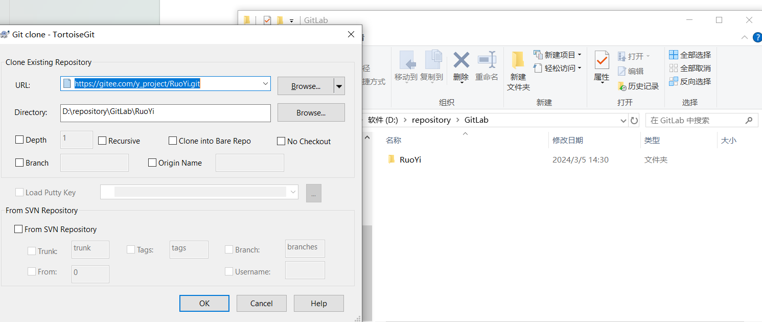Expand the URL combo box dropdown arrow
This screenshot has width=762, height=322.
click(265, 84)
